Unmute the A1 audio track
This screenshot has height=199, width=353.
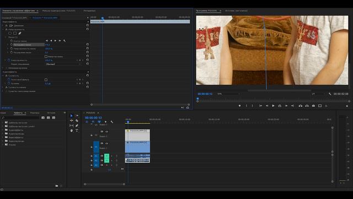coord(106,156)
